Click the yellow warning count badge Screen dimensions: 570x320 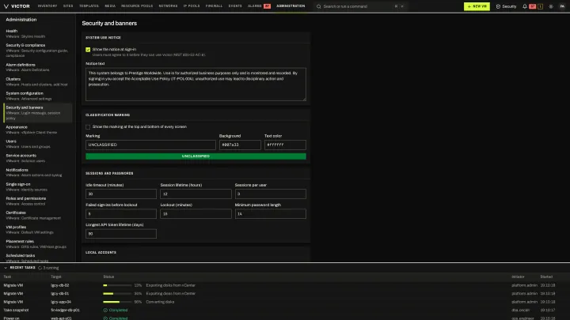[540, 6]
